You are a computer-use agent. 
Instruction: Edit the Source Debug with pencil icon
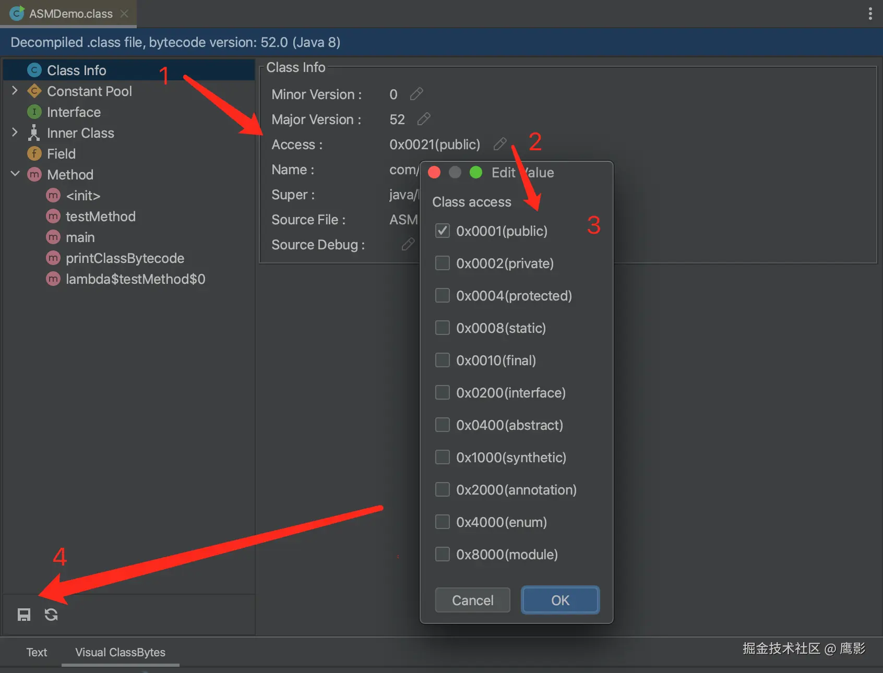408,244
